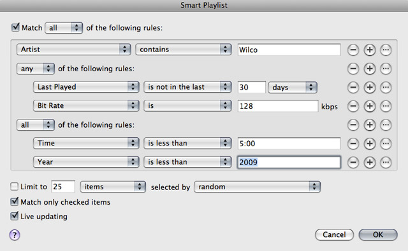Viewport: 408px width, 251px height.
Task: Open the 'selected by random' dropdown
Action: (x=257, y=187)
